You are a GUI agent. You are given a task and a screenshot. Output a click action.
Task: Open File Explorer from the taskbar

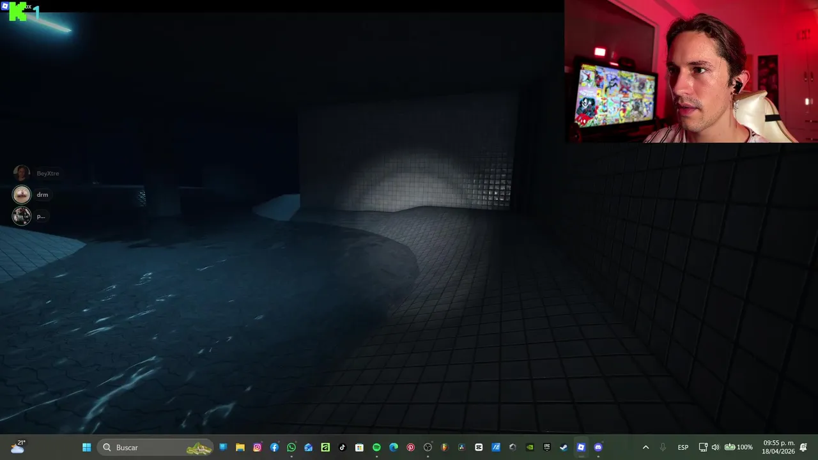click(240, 447)
